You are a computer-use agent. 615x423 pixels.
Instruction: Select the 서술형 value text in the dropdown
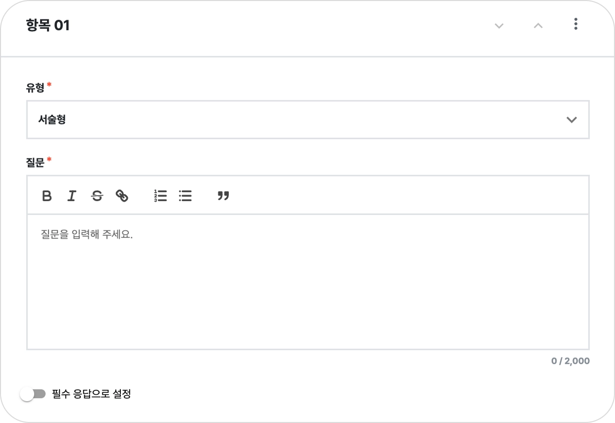coord(52,120)
